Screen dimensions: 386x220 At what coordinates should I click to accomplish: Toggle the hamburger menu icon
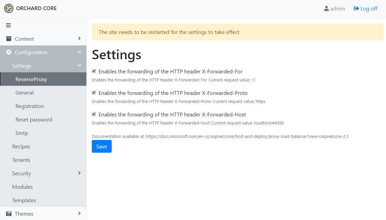coord(8,25)
